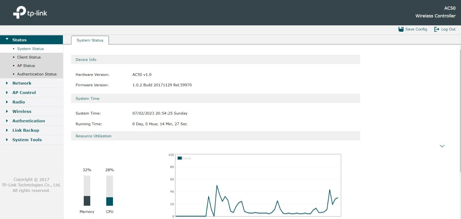Click the Memory label under the bar

point(87,212)
